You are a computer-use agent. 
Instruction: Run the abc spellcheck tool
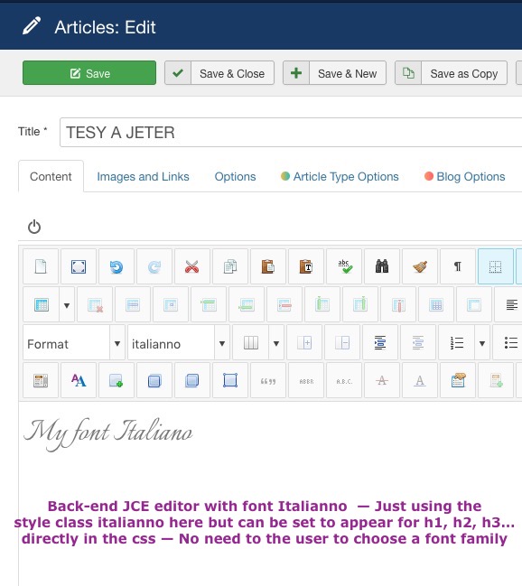coord(344,266)
